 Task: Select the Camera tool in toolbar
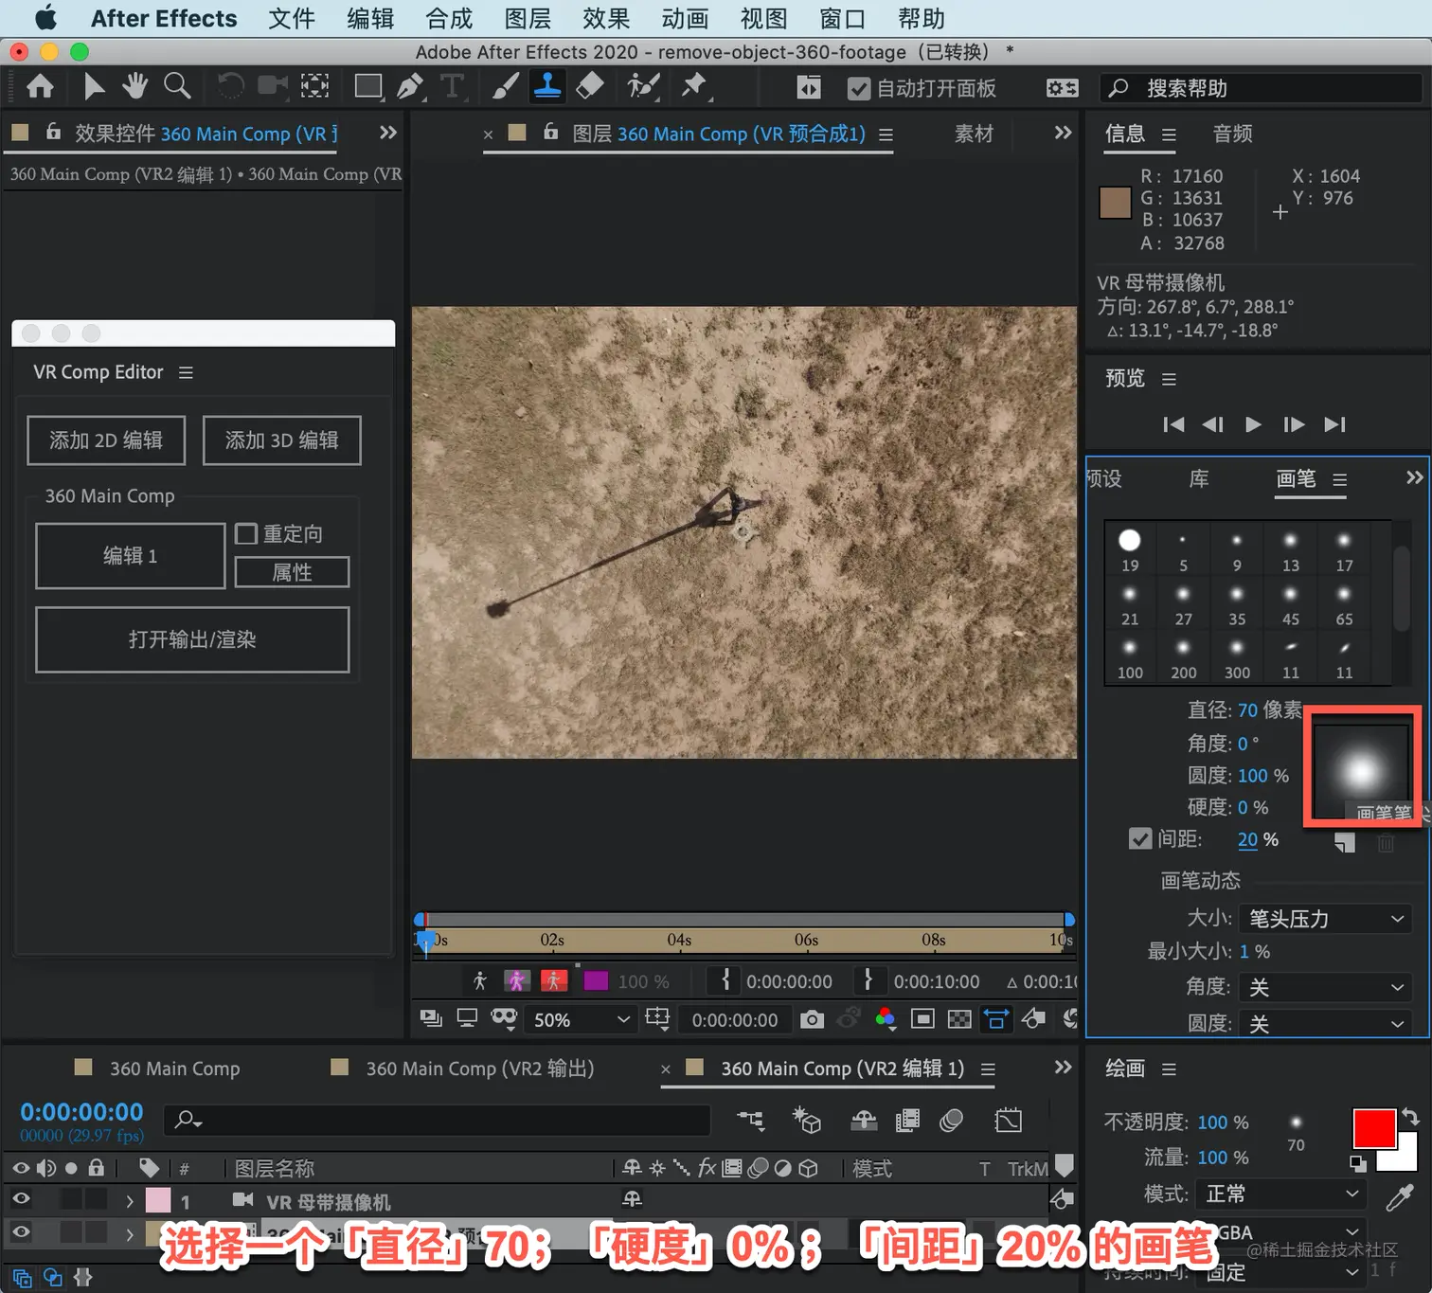272,87
